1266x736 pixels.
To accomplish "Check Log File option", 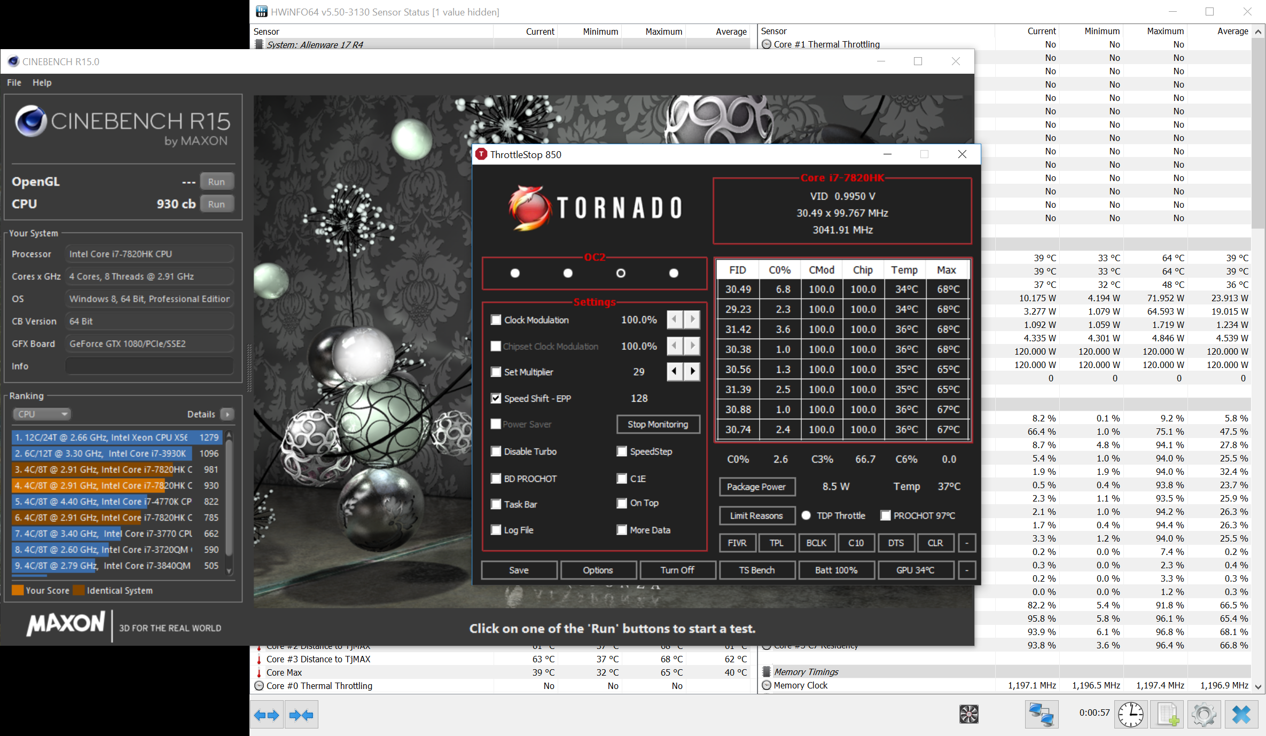I will 496,530.
